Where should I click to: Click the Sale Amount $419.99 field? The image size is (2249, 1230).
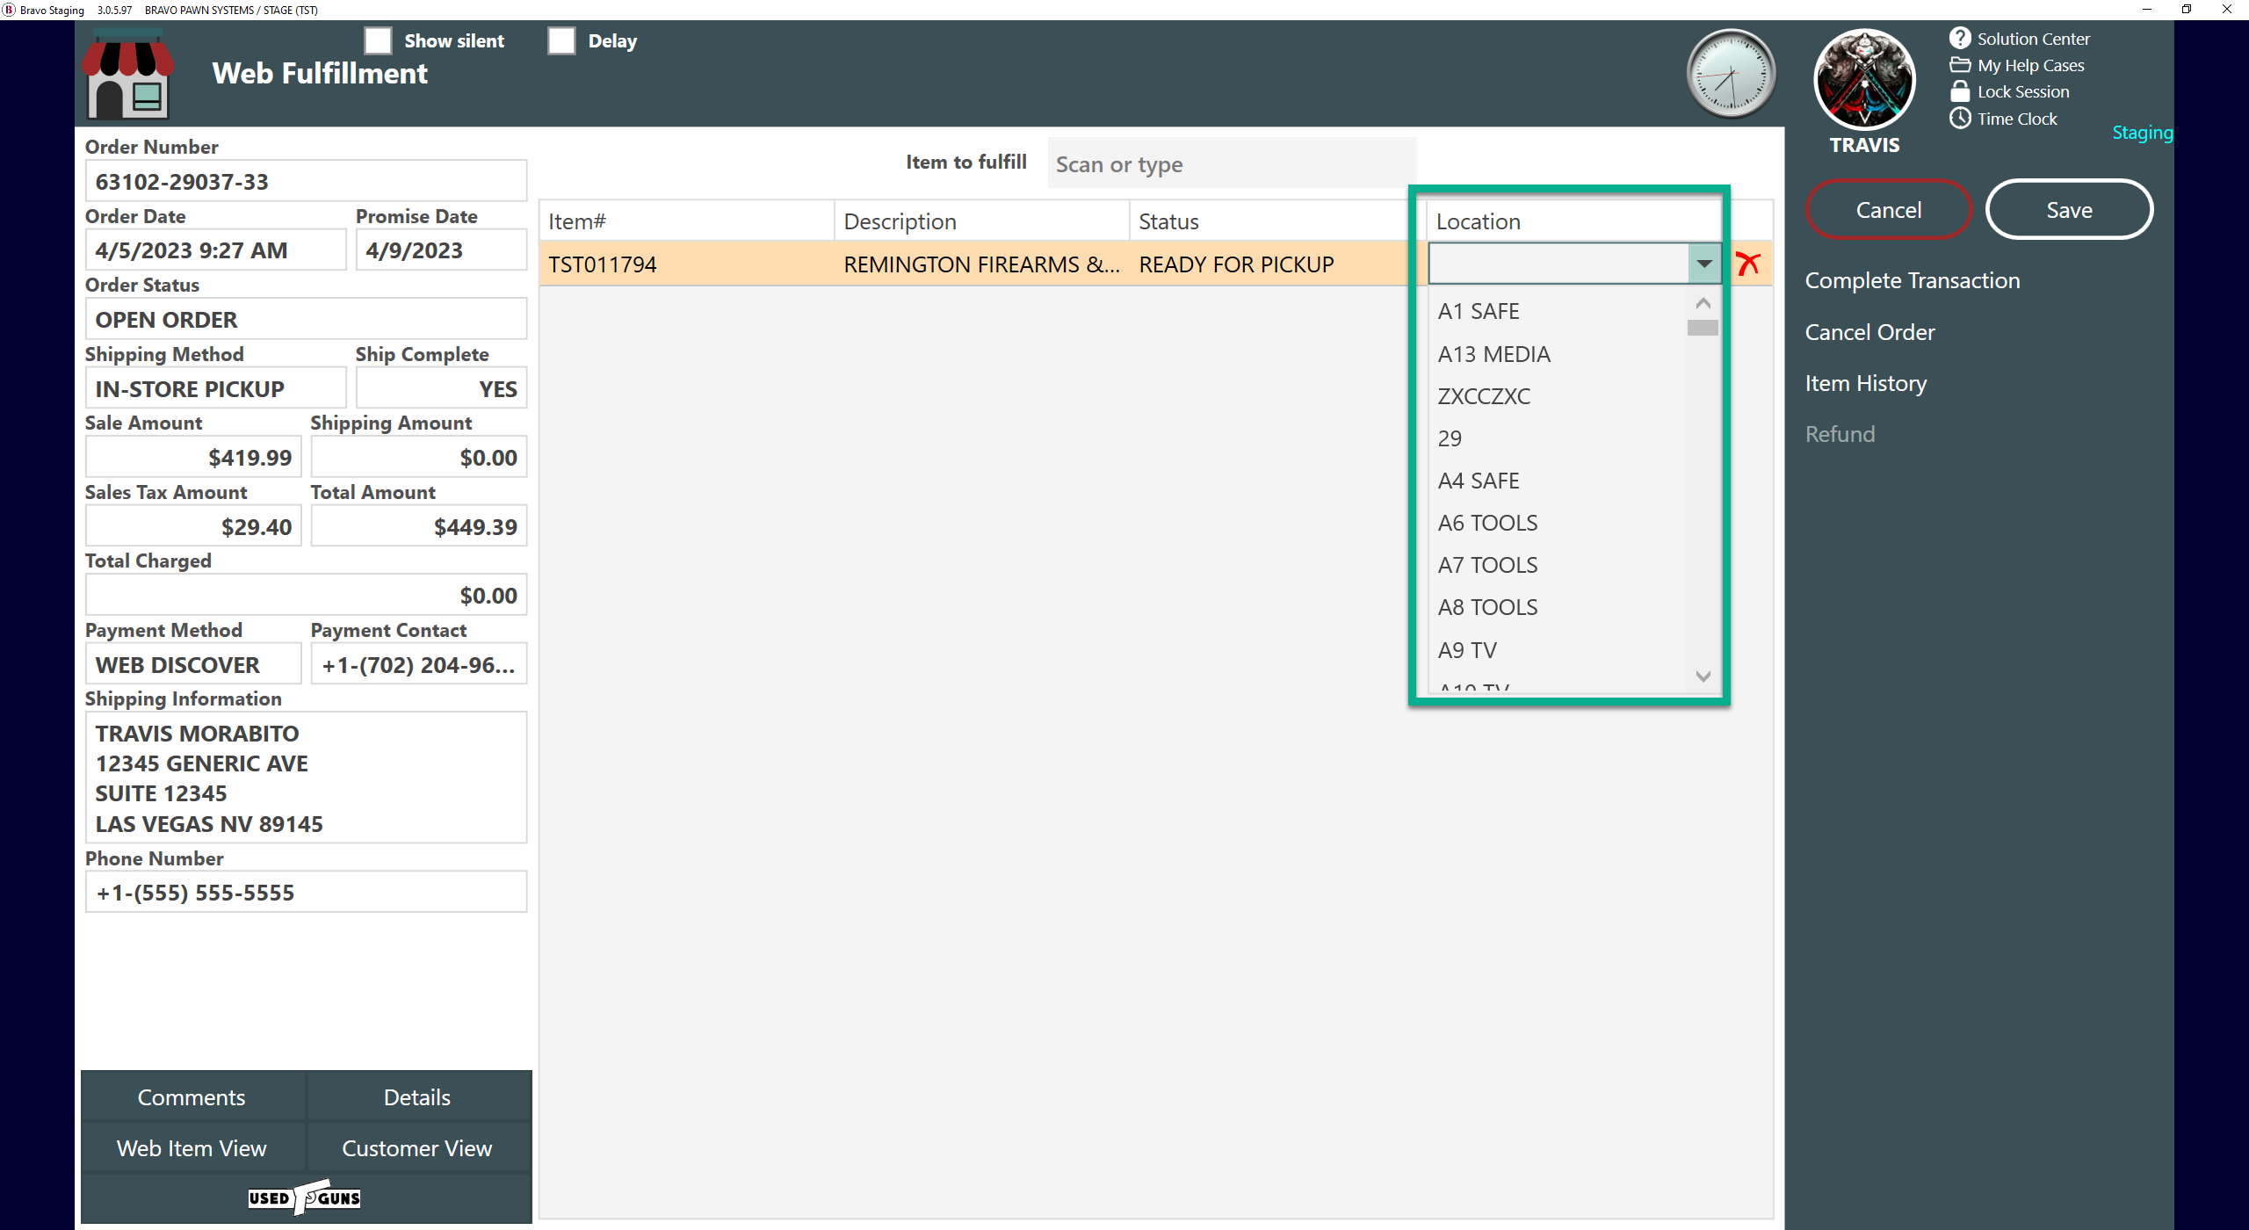tap(193, 458)
